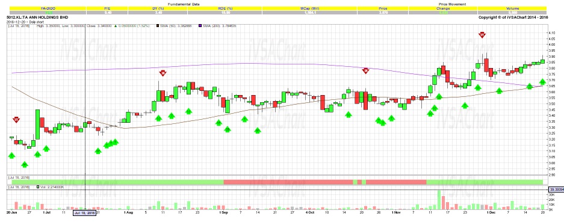Click the Change column header
Viewport: 564px width, 222px height.
(443, 8)
